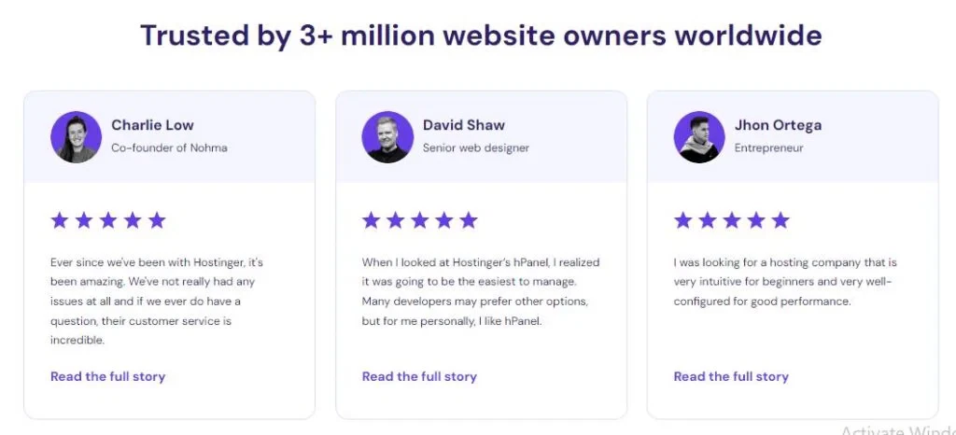
Task: Click Charlie Low's profile avatar
Action: [x=76, y=137]
